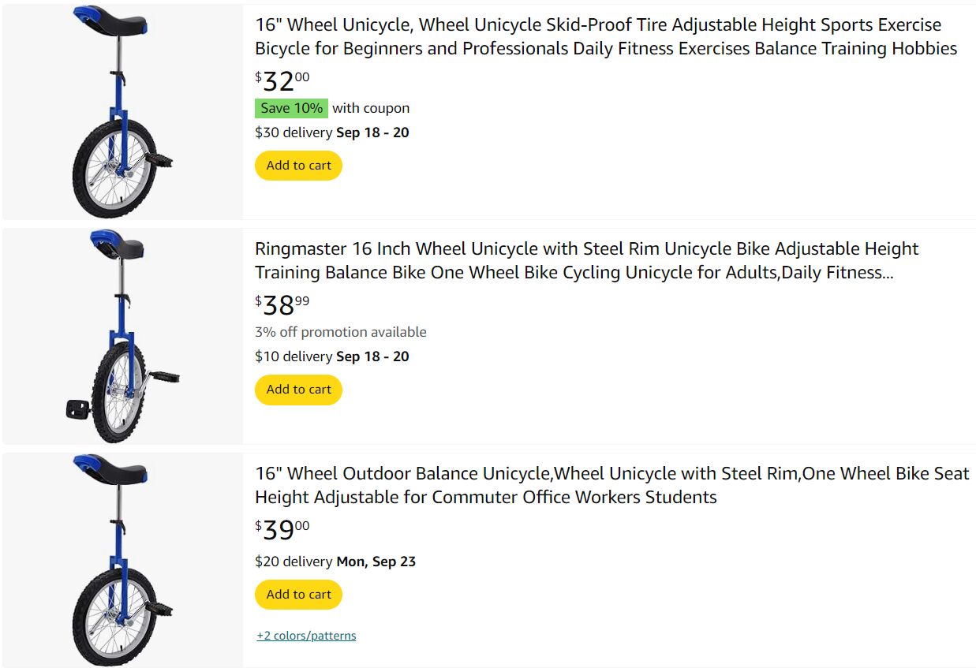Image resolution: width=976 pixels, height=668 pixels.
Task: Add the $32.00 unicycle to cart
Action: pyautogui.click(x=298, y=166)
